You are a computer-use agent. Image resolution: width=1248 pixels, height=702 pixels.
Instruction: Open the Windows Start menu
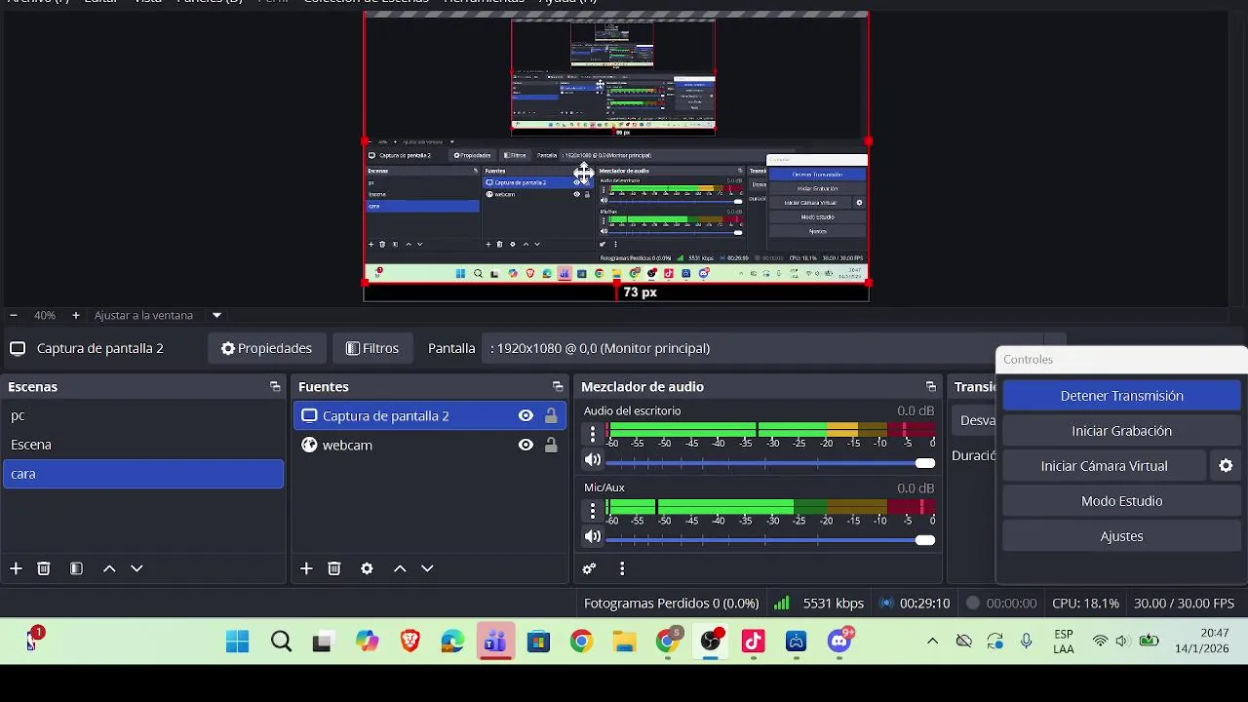237,642
